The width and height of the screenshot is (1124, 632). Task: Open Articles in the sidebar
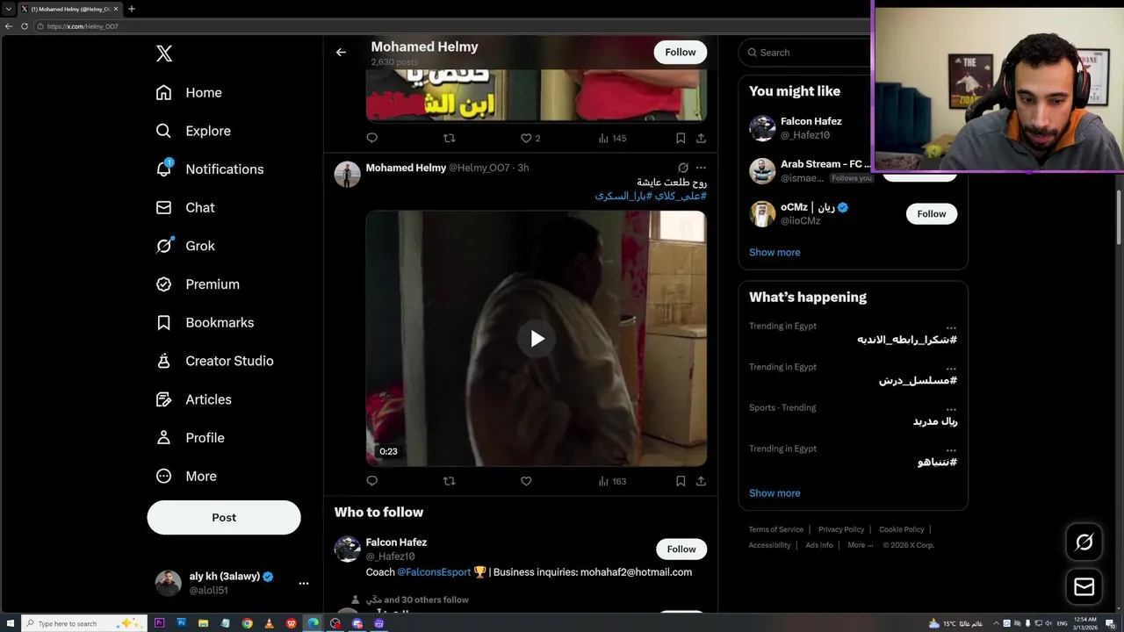click(x=194, y=399)
